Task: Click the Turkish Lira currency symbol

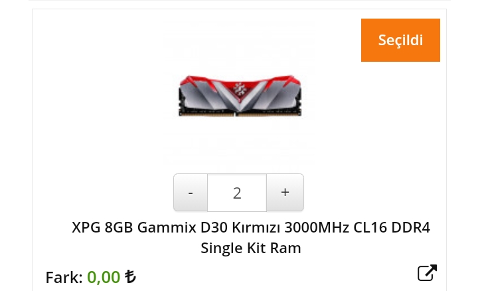Action: click(130, 276)
